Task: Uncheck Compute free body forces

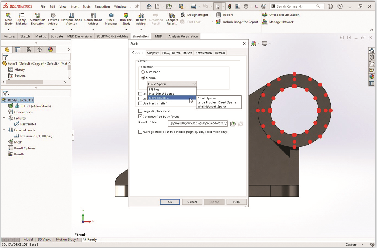Action: 140,116
